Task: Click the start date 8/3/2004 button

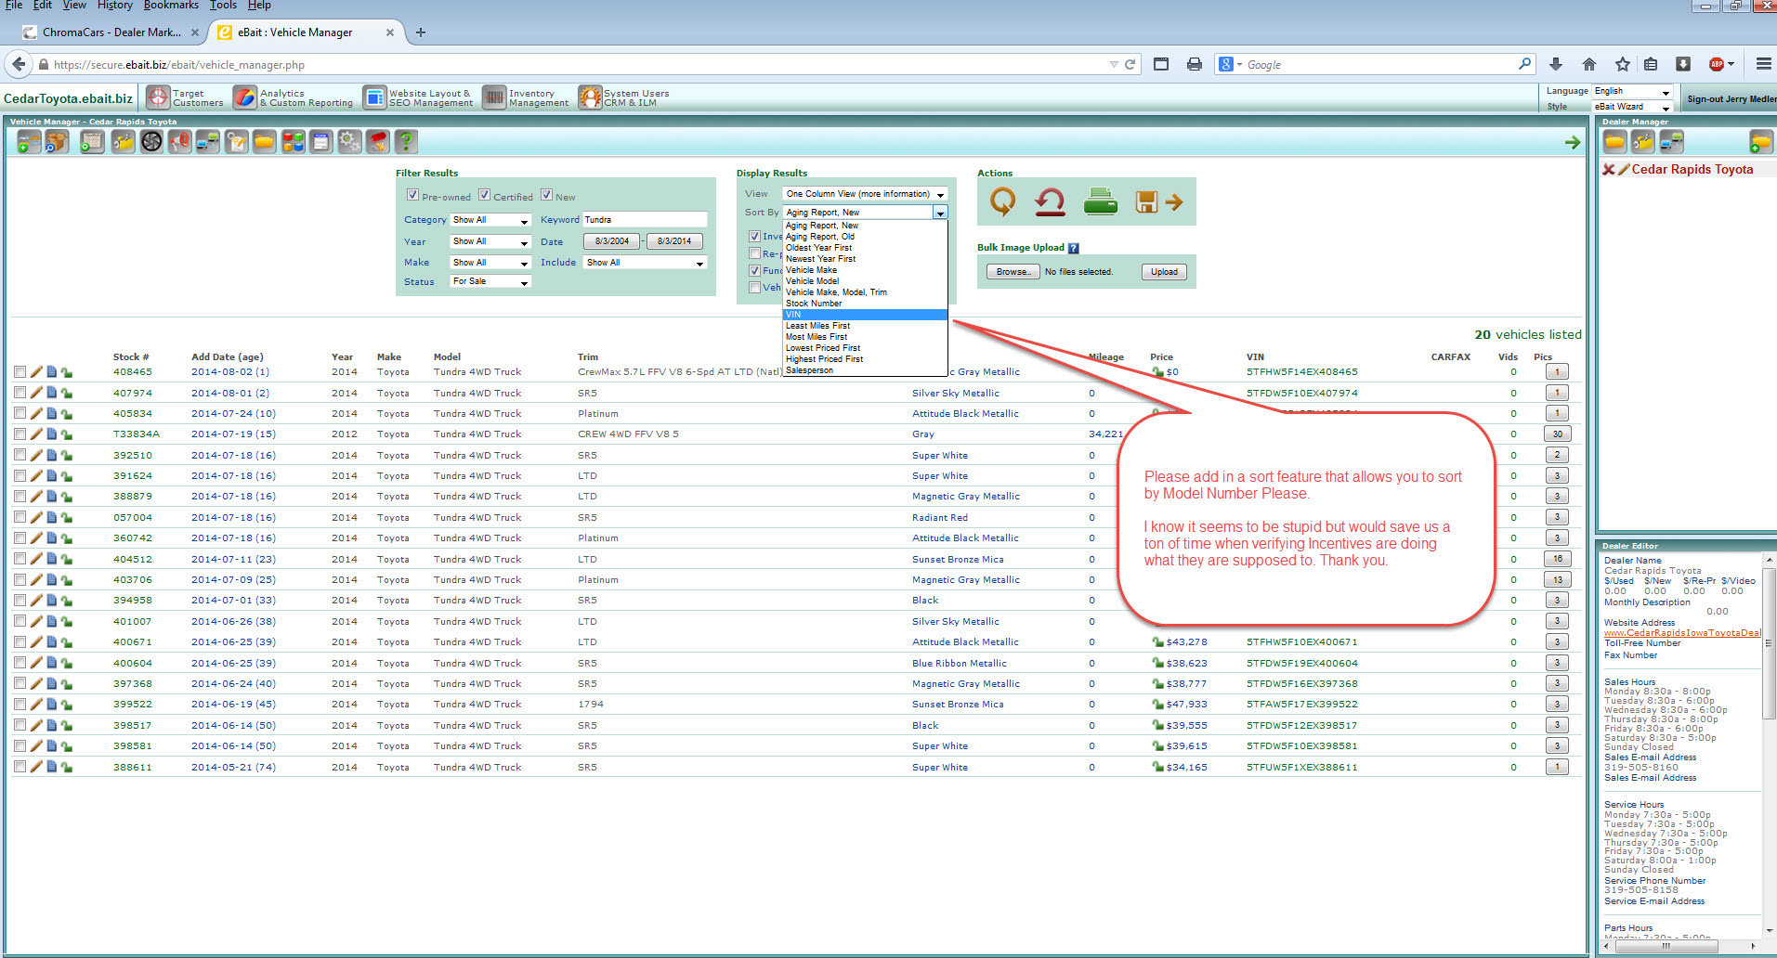Action: coord(611,241)
